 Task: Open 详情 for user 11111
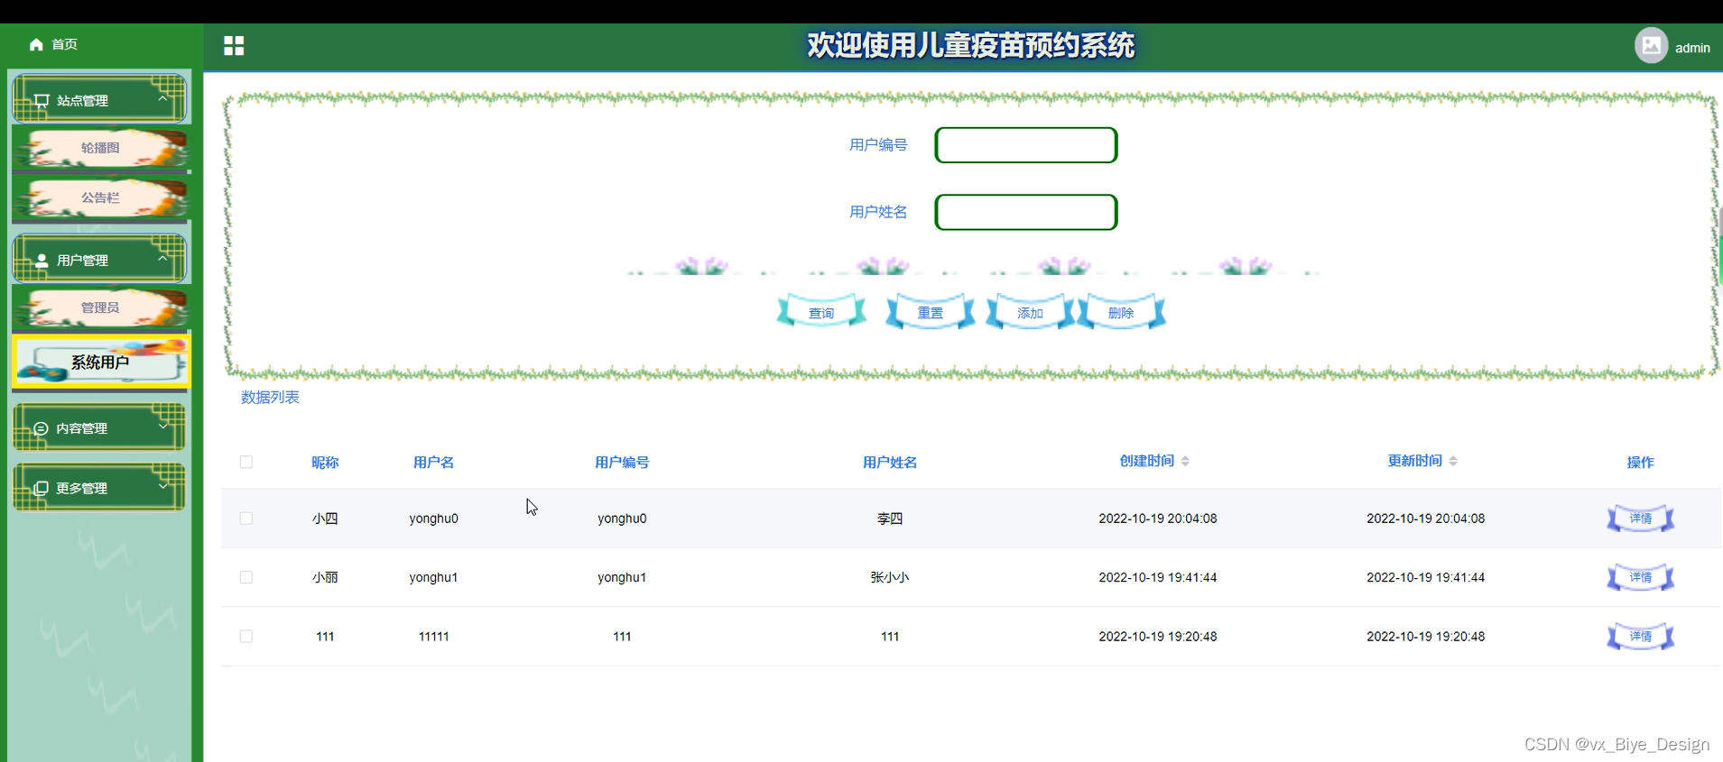(1641, 637)
